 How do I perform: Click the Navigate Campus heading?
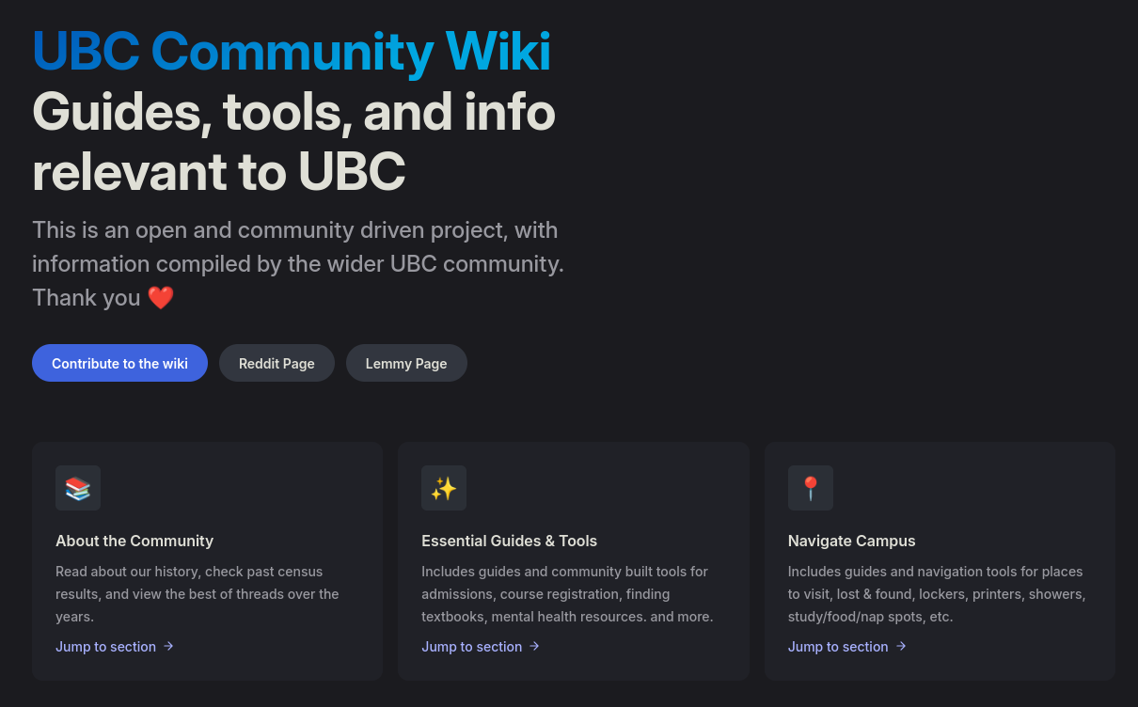851,541
